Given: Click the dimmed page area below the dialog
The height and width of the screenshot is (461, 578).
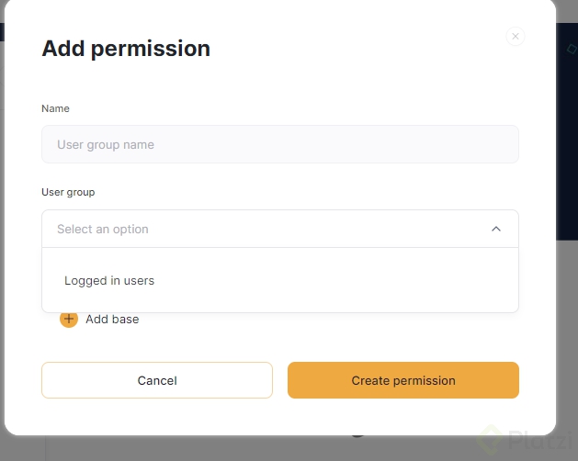Looking at the screenshot, I should point(230,449).
